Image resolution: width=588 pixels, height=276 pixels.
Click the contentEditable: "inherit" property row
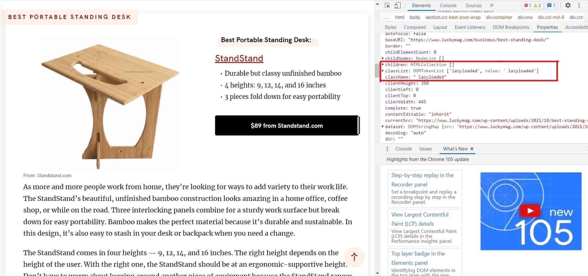(418, 114)
